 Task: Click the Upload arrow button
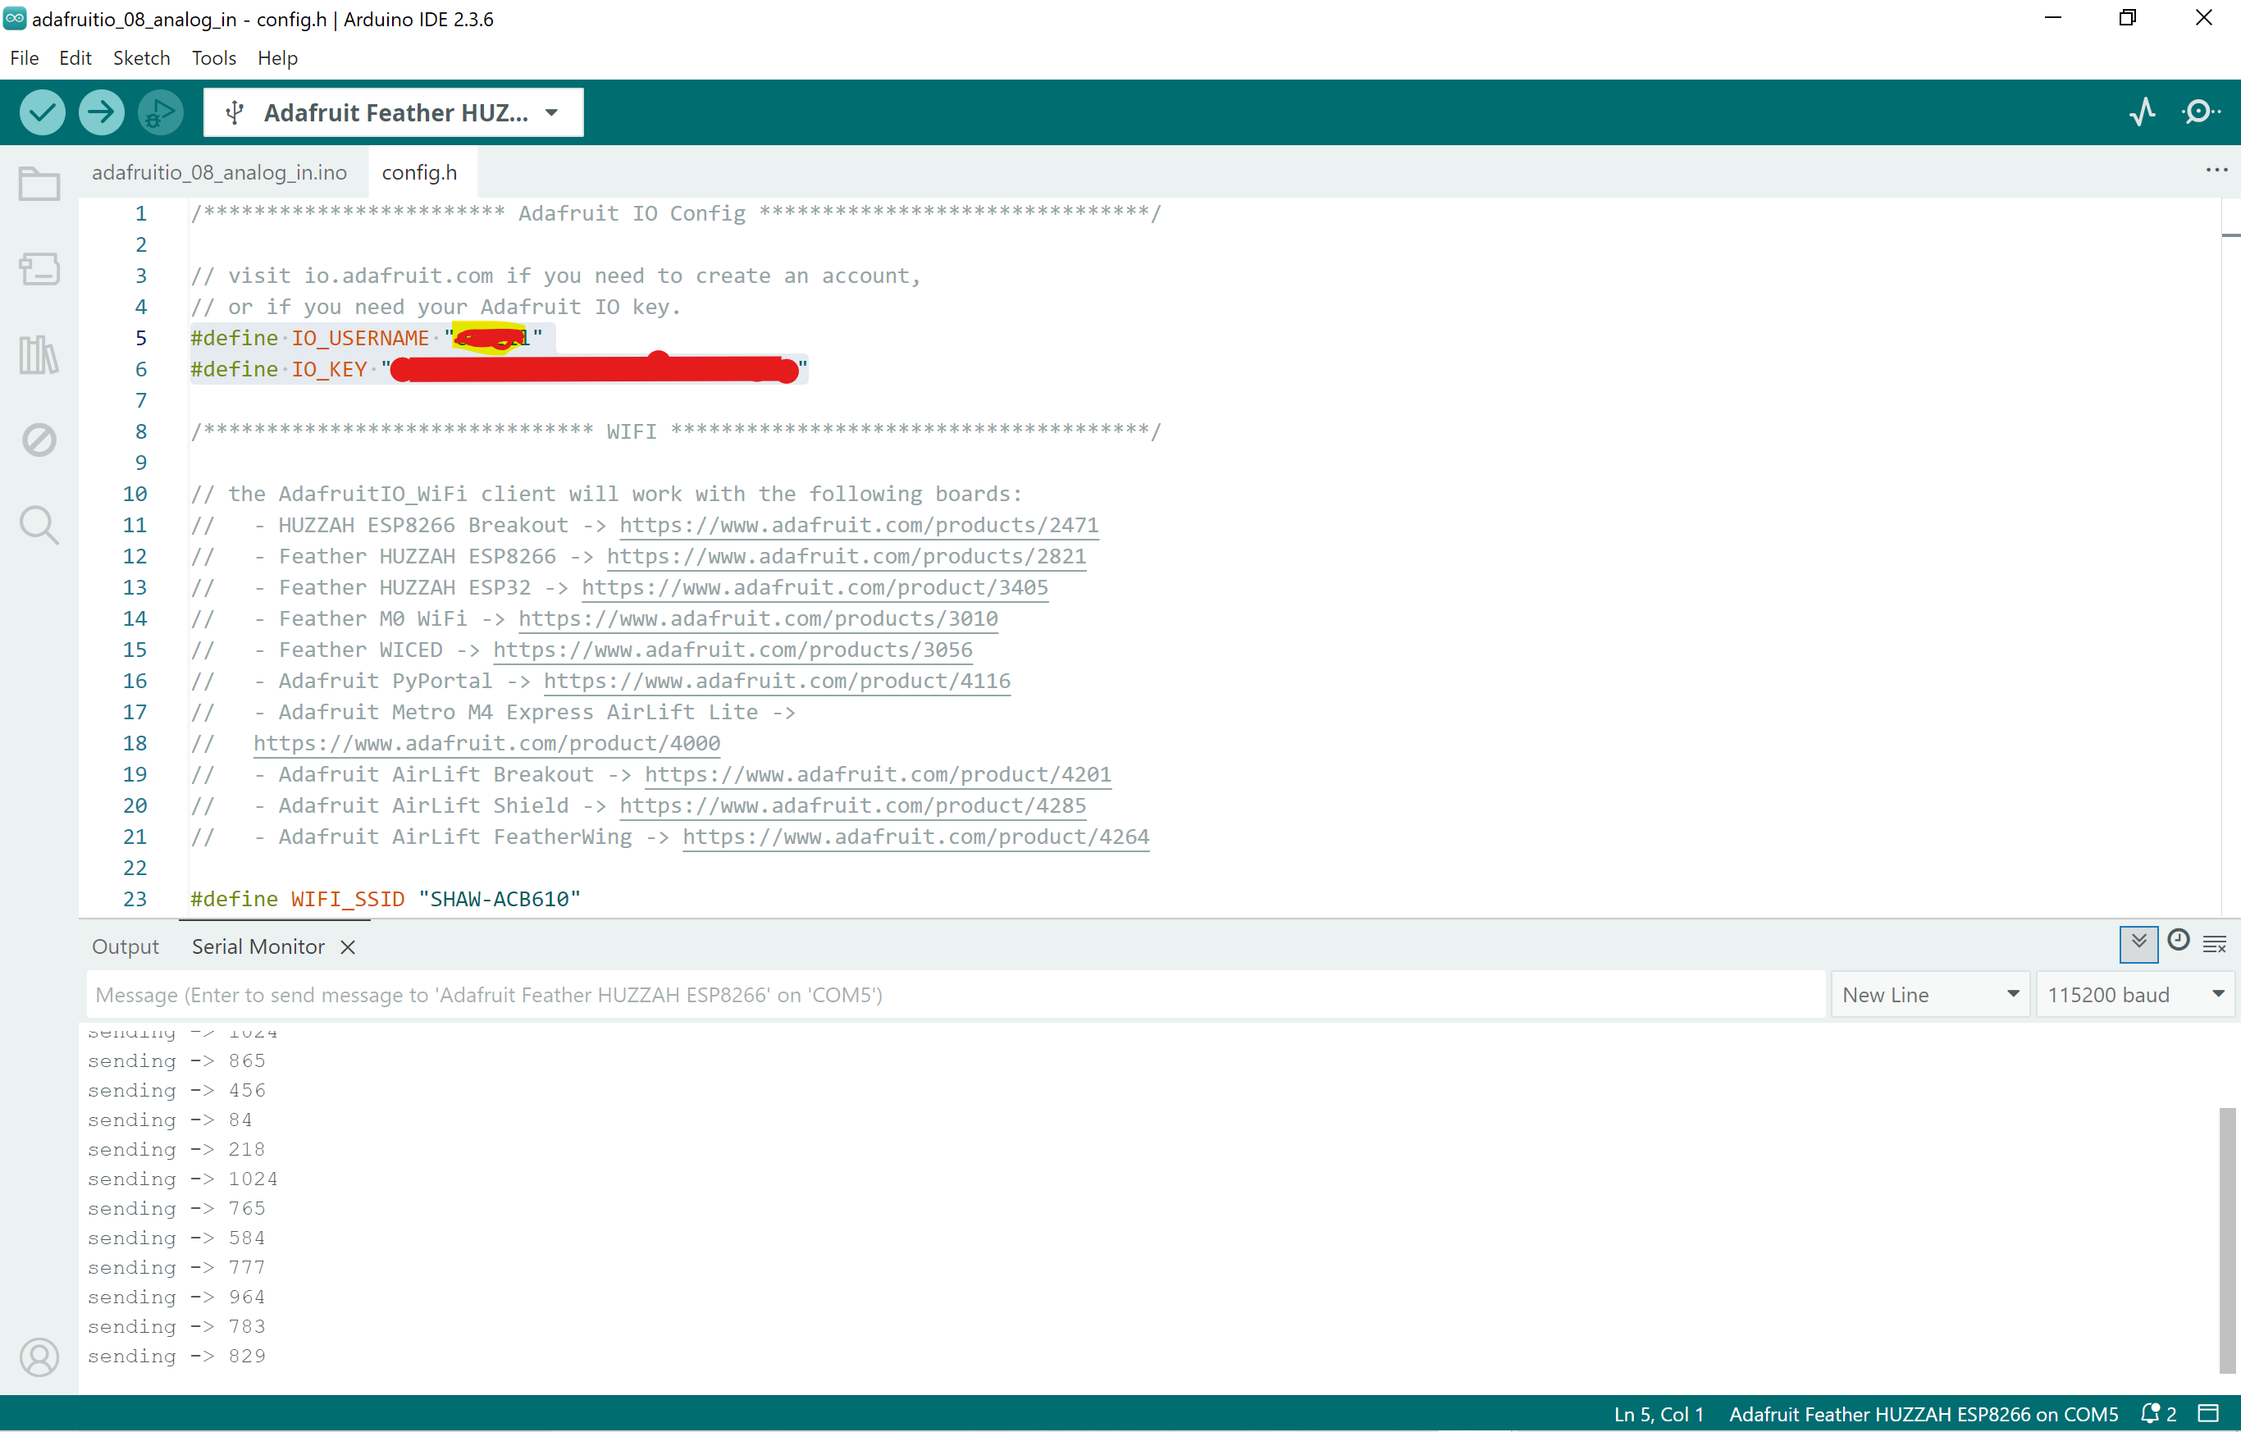pos(101,112)
